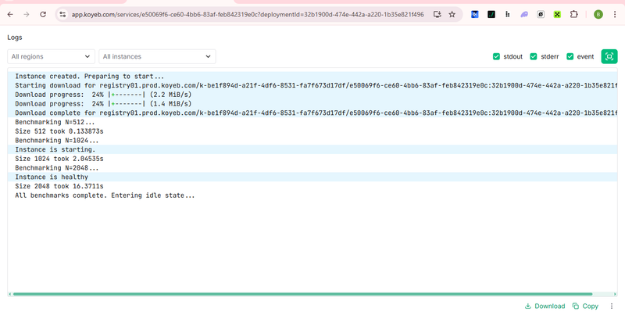Open the green profile avatar
Image resolution: width=625 pixels, height=319 pixels.
click(598, 14)
